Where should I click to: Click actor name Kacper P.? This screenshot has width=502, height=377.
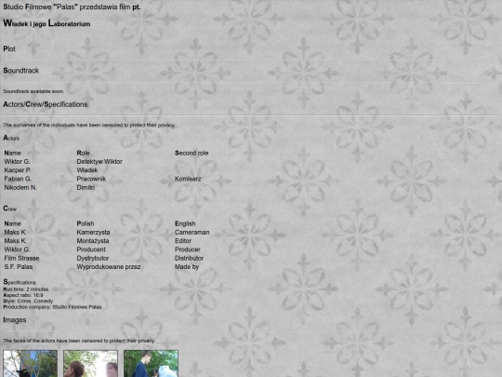coord(18,170)
